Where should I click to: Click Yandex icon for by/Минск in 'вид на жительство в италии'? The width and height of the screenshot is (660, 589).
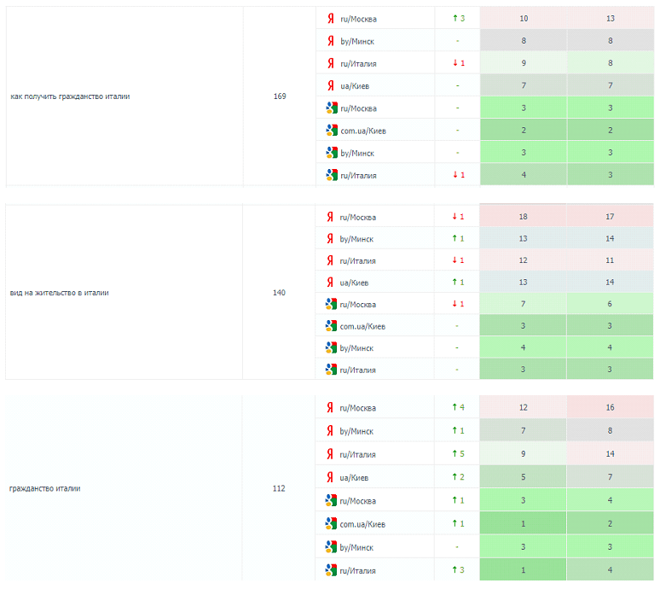(330, 239)
